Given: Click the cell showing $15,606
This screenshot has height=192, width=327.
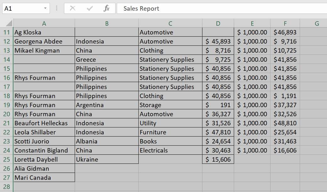Looking at the screenshot, I should pyautogui.click(x=218, y=159).
